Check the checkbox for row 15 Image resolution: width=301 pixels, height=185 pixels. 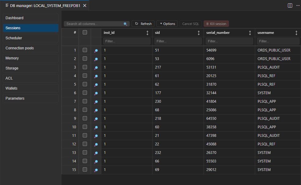(x=85, y=169)
